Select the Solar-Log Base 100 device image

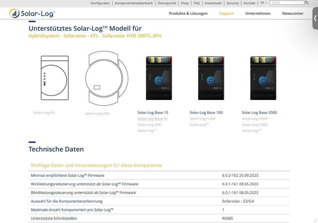click(211, 78)
